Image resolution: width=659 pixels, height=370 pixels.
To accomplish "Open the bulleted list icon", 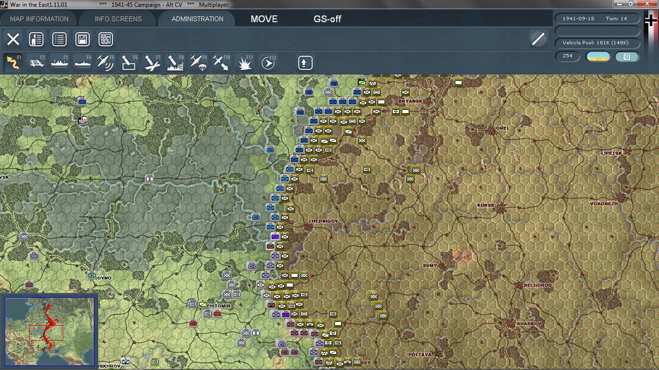I will [x=59, y=39].
